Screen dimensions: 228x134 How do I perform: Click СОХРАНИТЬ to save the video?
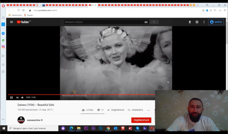135,110
